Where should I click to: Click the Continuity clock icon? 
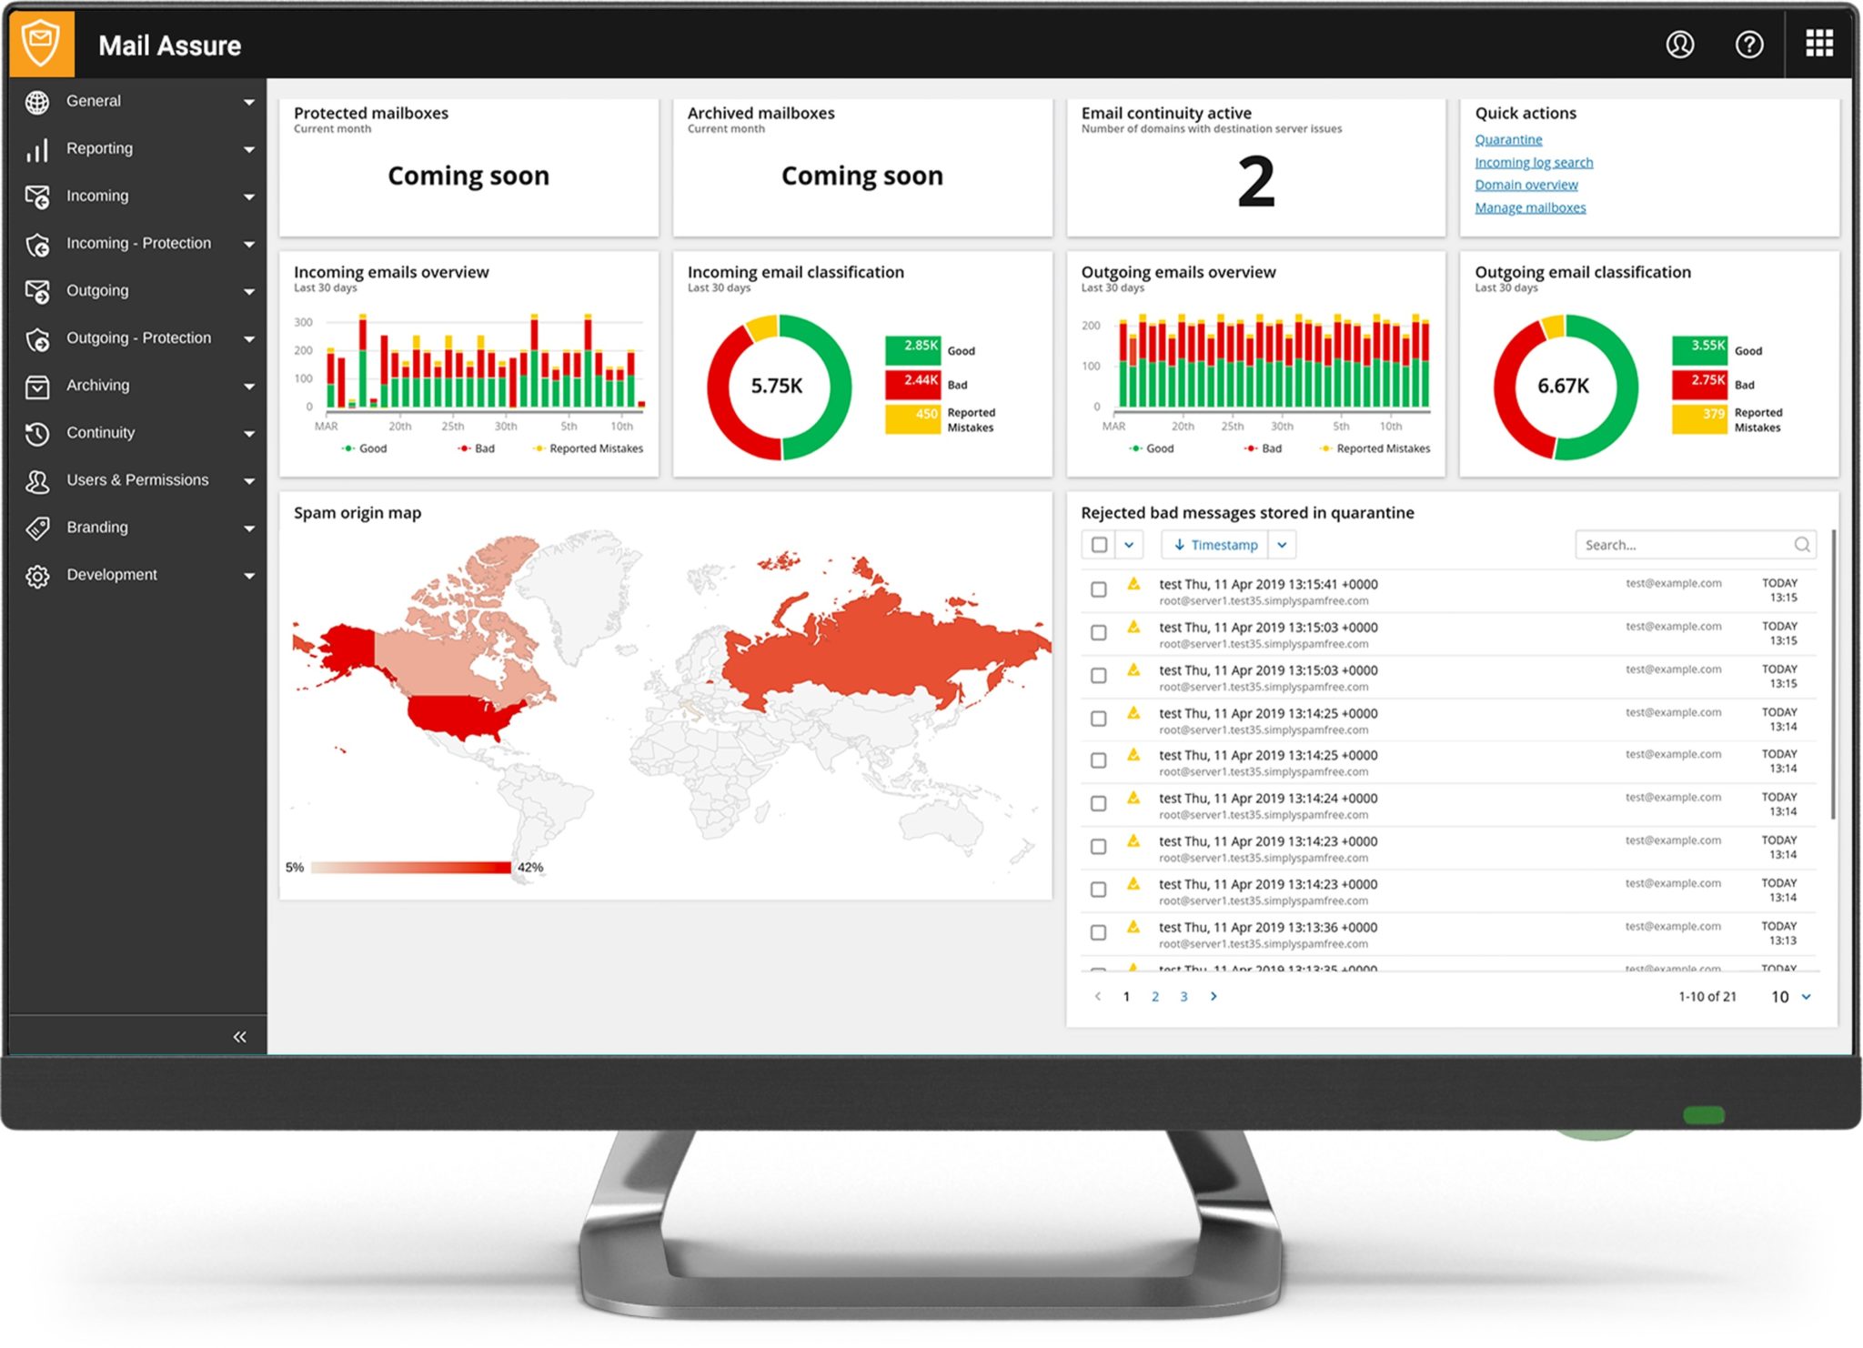(x=37, y=434)
